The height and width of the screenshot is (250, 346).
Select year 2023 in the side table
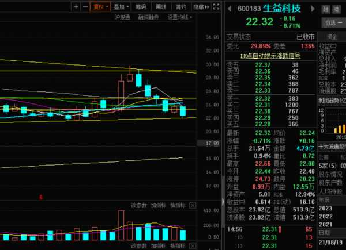(x=325, y=209)
